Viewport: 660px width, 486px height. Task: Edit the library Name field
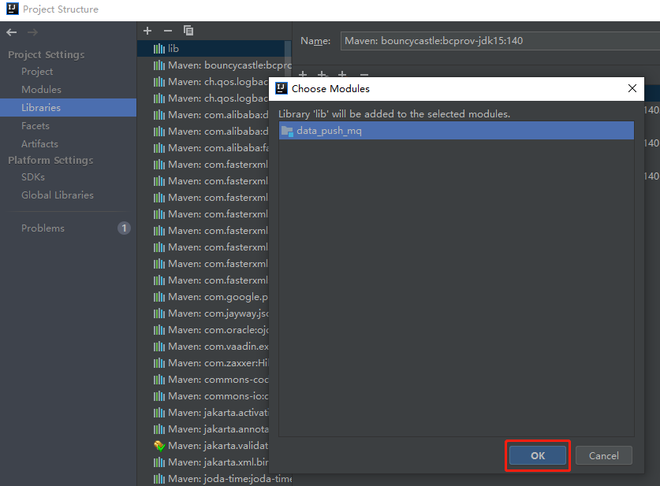click(500, 41)
